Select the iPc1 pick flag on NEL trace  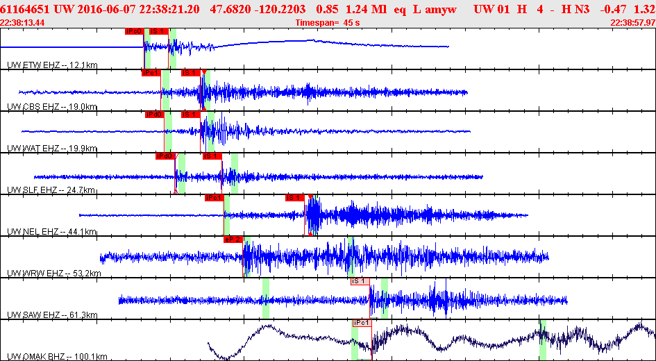(x=215, y=199)
